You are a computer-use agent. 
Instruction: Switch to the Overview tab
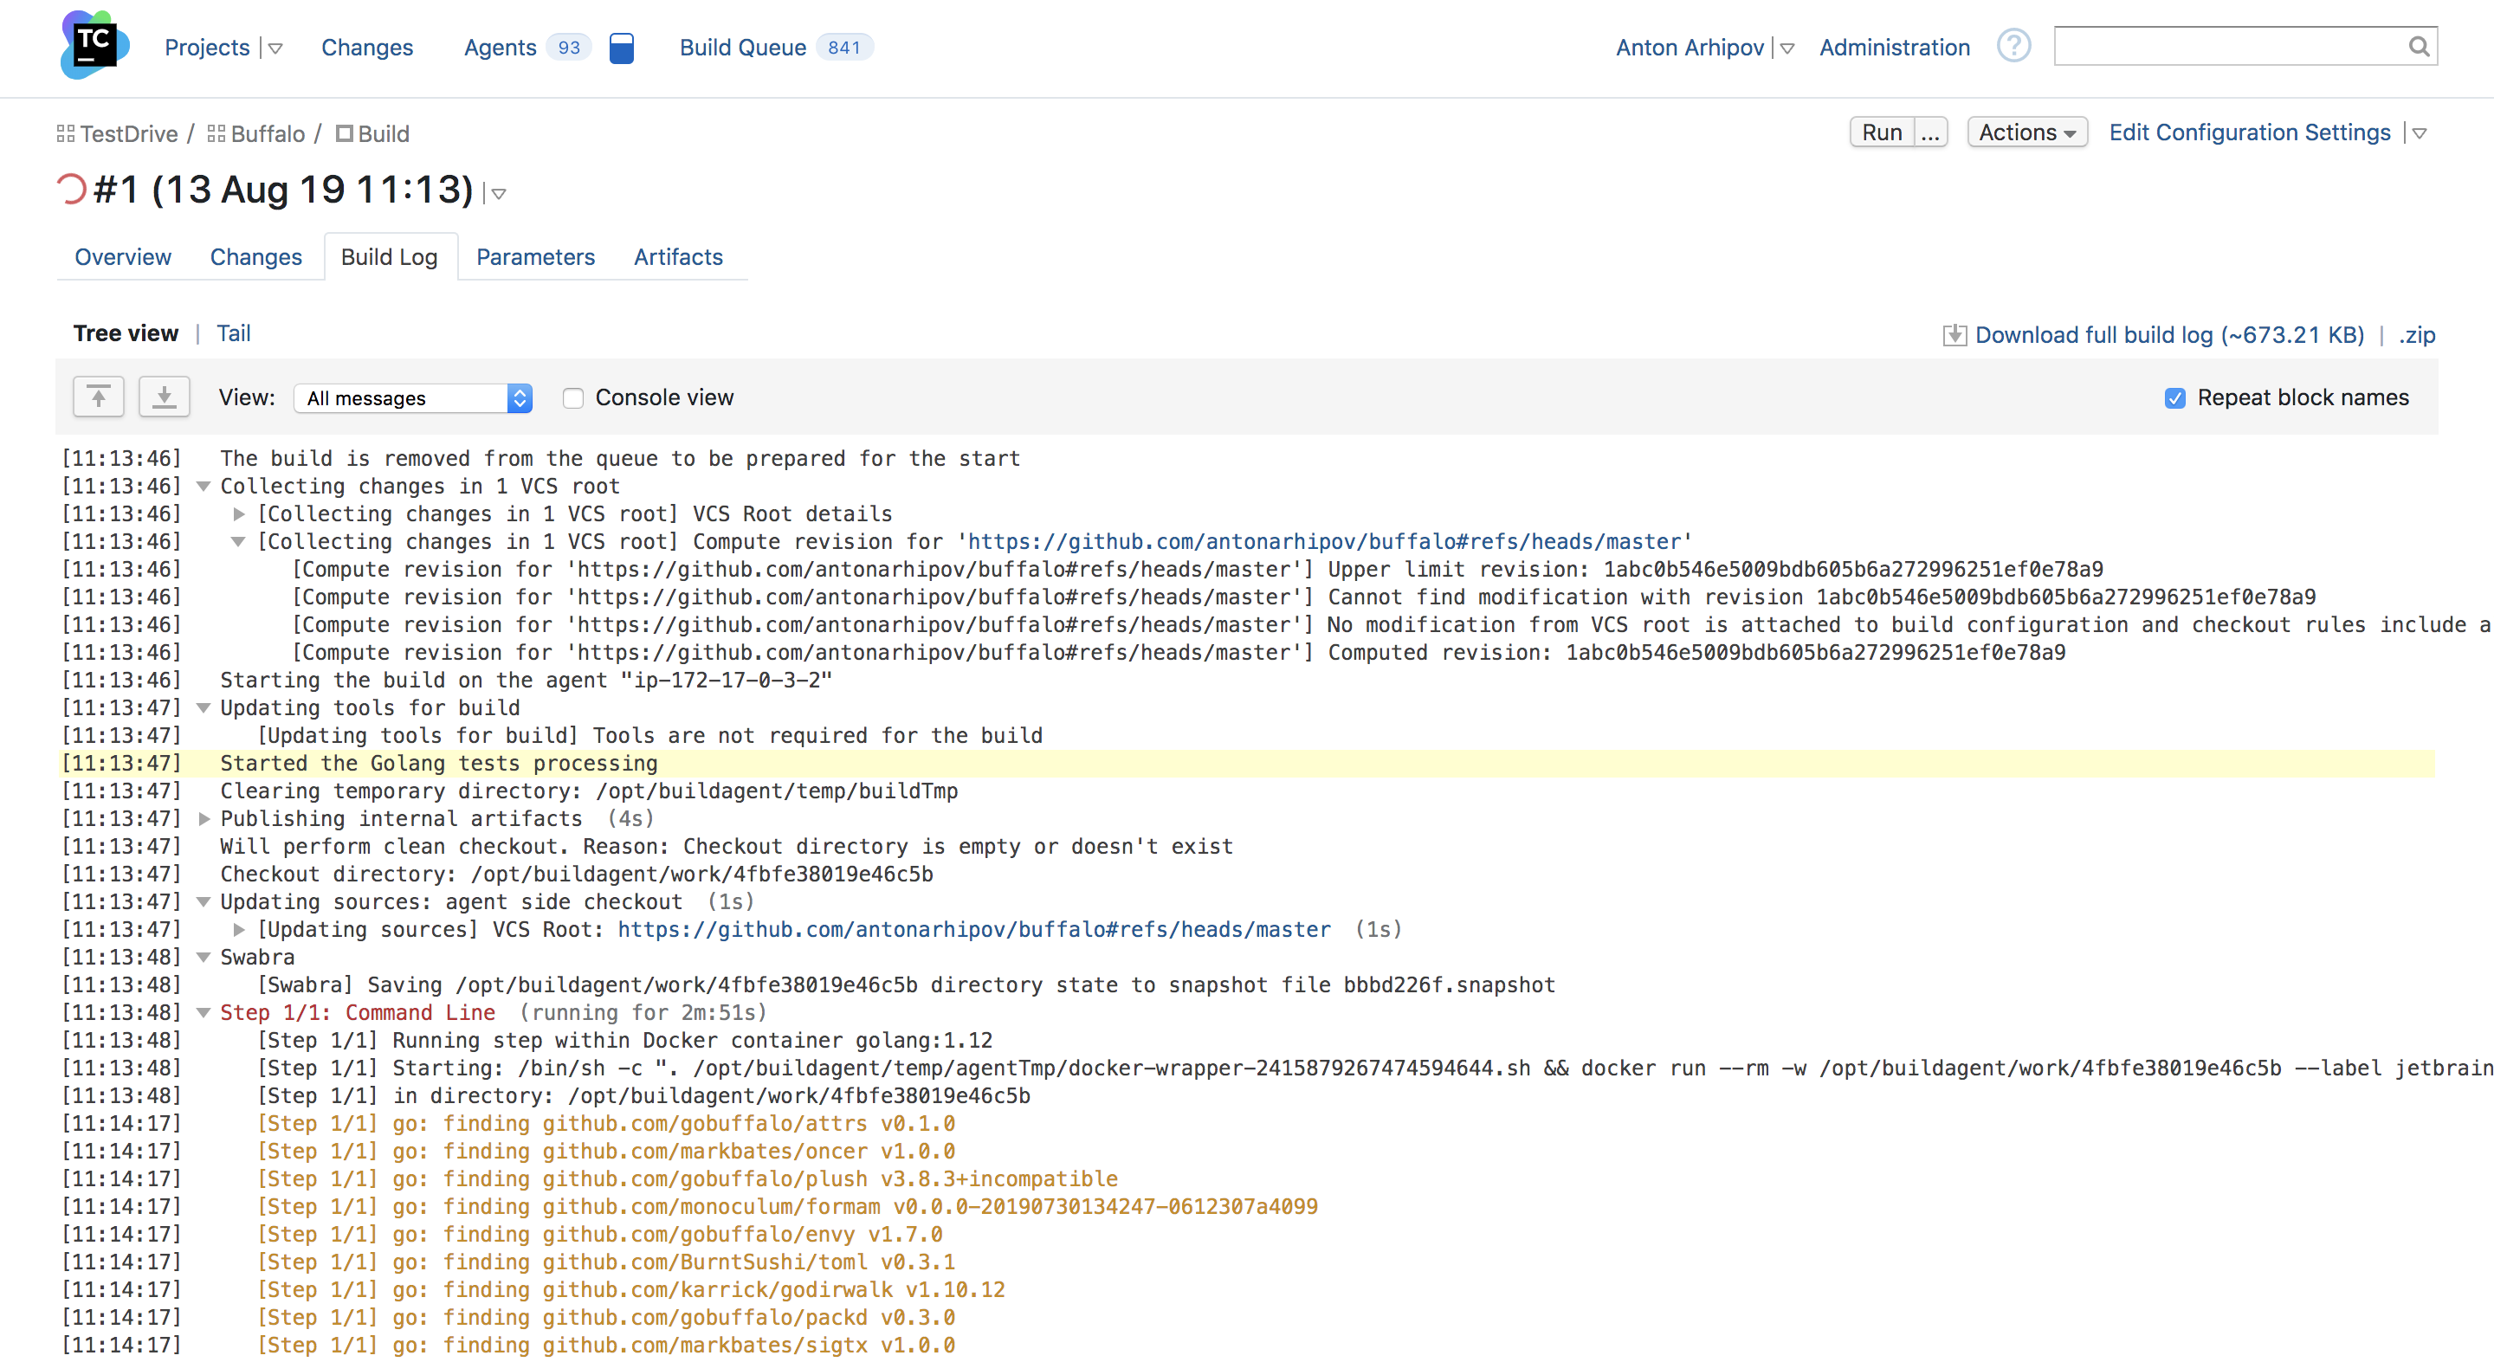coord(120,256)
